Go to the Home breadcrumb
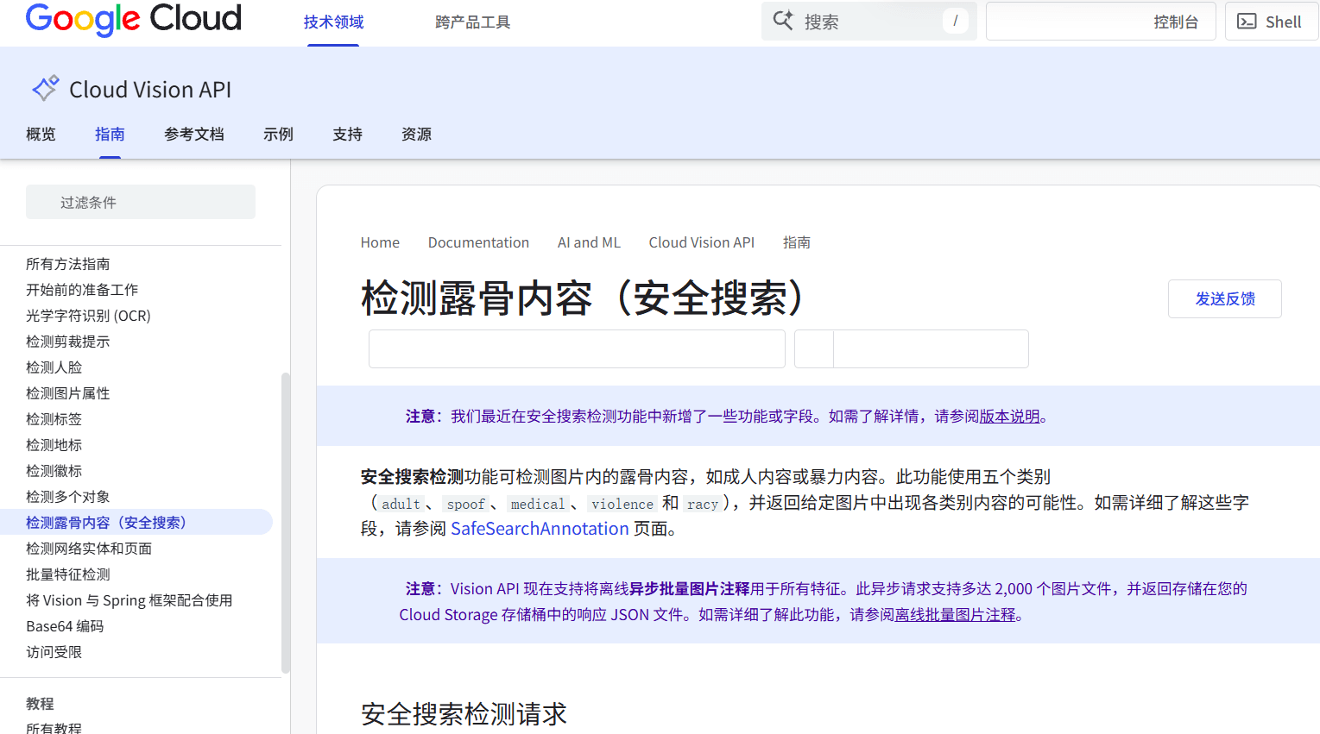The height and width of the screenshot is (734, 1320). [x=380, y=243]
